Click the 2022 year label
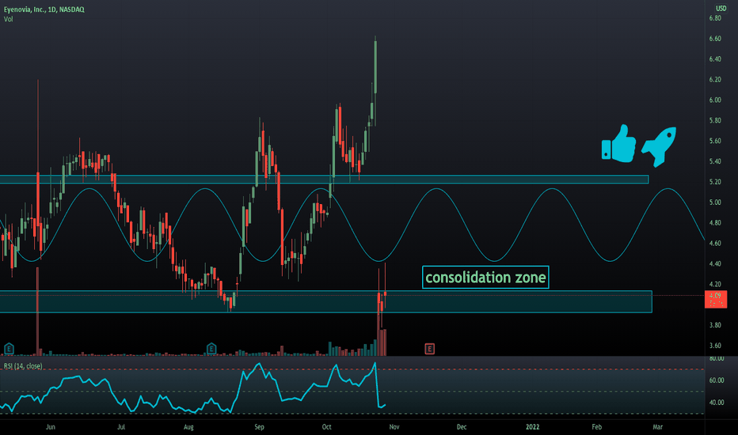The width and height of the screenshot is (738, 435). 532,427
